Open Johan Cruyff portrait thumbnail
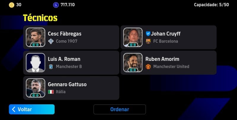Image resolution: width=237 pixels, height=120 pixels. [x=133, y=37]
